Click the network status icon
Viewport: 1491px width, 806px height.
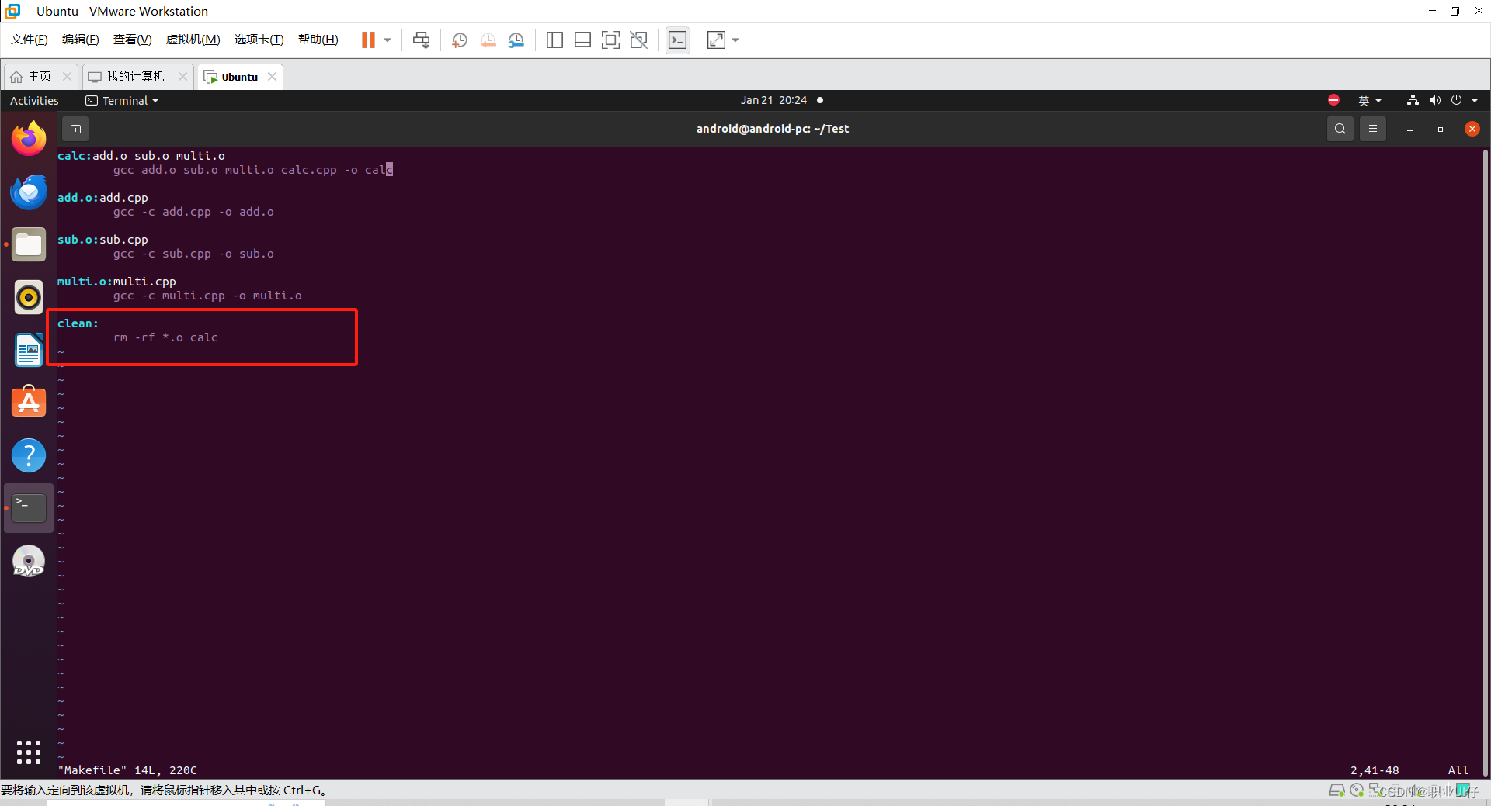click(x=1413, y=100)
